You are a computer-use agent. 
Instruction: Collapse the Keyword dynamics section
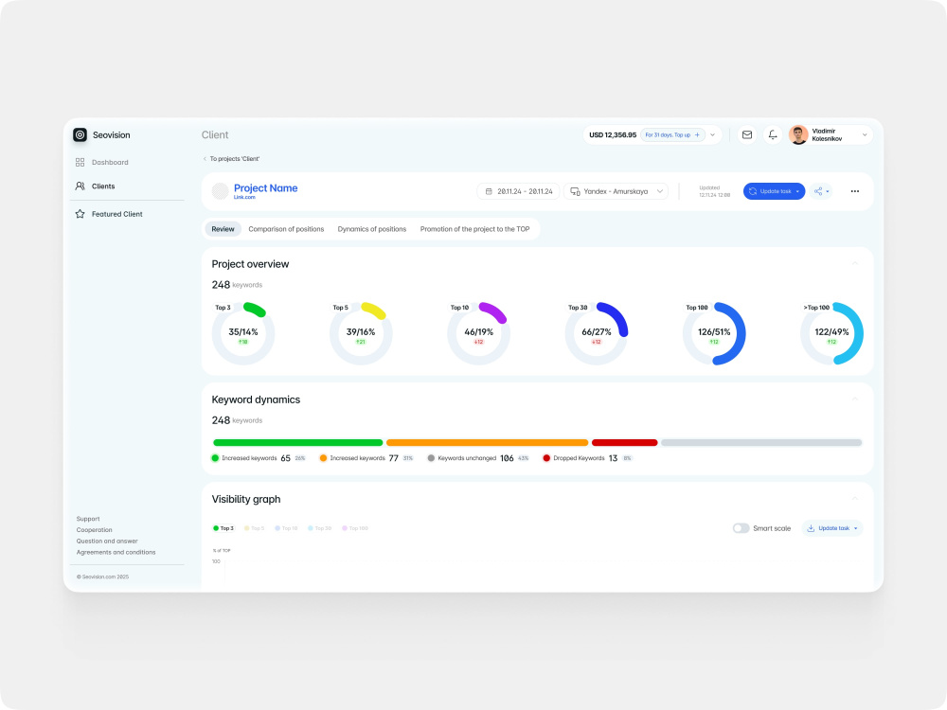click(x=854, y=399)
